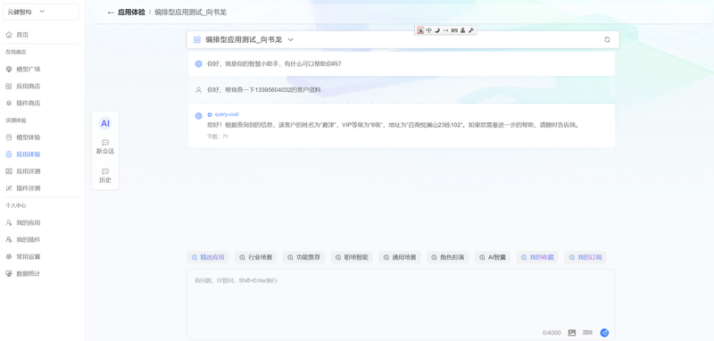Click the AI avatar button
The width and height of the screenshot is (714, 341).
[x=105, y=123]
